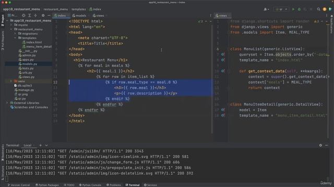This screenshot has width=334, height=187.
Task: Expand mysite folder in project tree
Action: click(11, 25)
